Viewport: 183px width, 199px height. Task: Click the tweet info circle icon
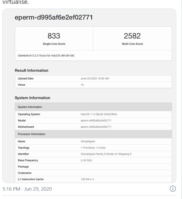[173, 188]
